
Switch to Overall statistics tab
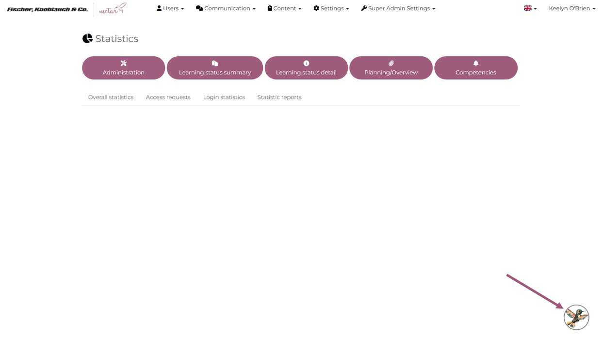pos(111,97)
